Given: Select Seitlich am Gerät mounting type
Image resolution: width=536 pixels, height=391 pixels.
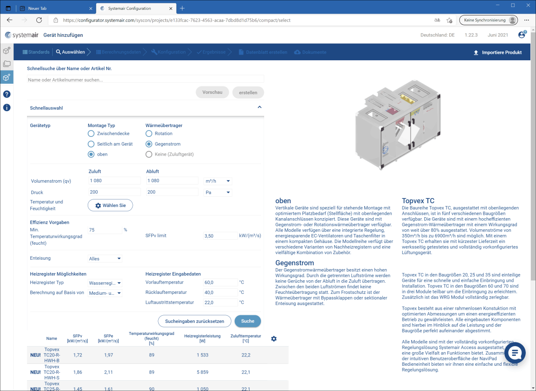Looking at the screenshot, I should click(91, 144).
